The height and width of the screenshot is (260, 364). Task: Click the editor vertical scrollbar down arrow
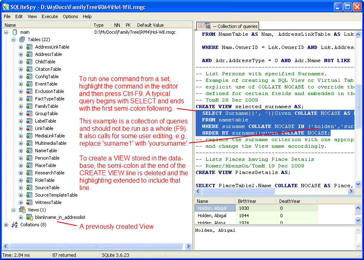(x=358, y=184)
